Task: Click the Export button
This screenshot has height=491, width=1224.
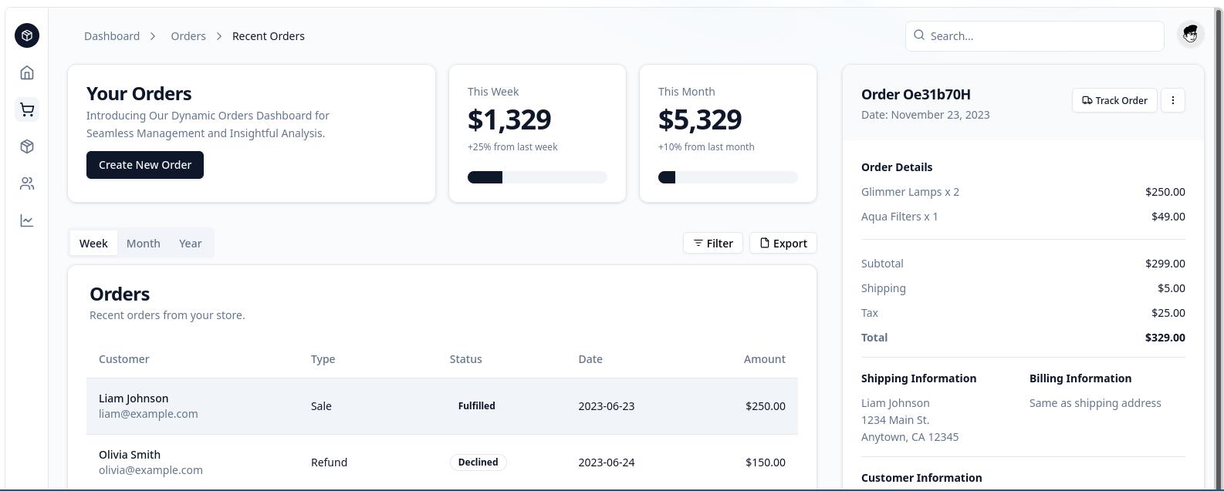Action: [783, 243]
